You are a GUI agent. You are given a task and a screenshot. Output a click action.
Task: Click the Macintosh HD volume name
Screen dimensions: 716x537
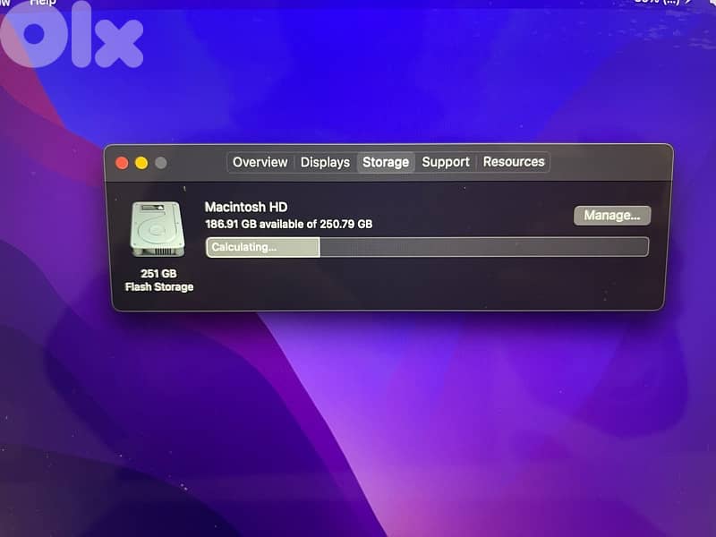[246, 207]
